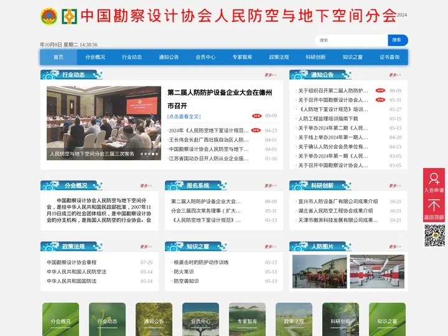
Task: Open notice 关于组织召开第二届人防防护…
Action: pos(333,91)
